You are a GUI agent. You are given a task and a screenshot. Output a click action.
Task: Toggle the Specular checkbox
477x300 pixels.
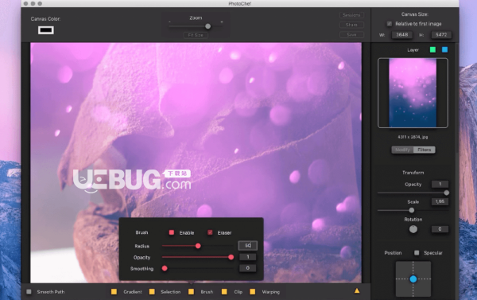417,252
